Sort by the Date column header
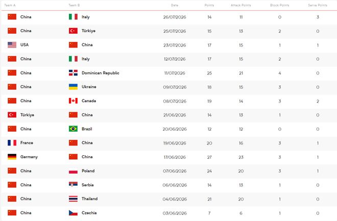 pos(175,5)
